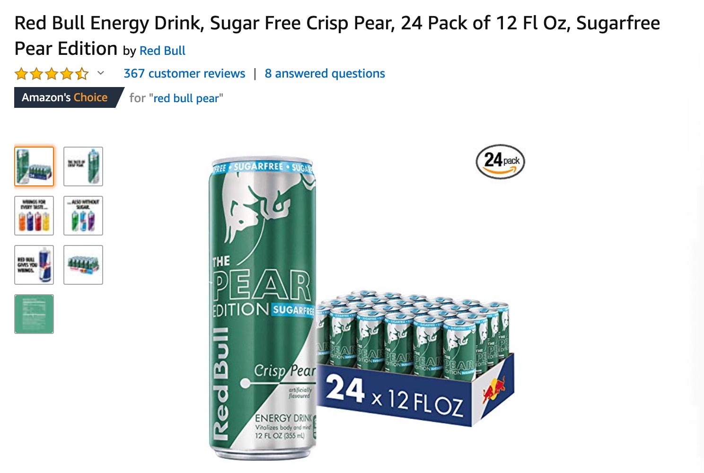Open the Red Bull brand link
Screen dimensions: 704x473
pyautogui.click(x=162, y=51)
